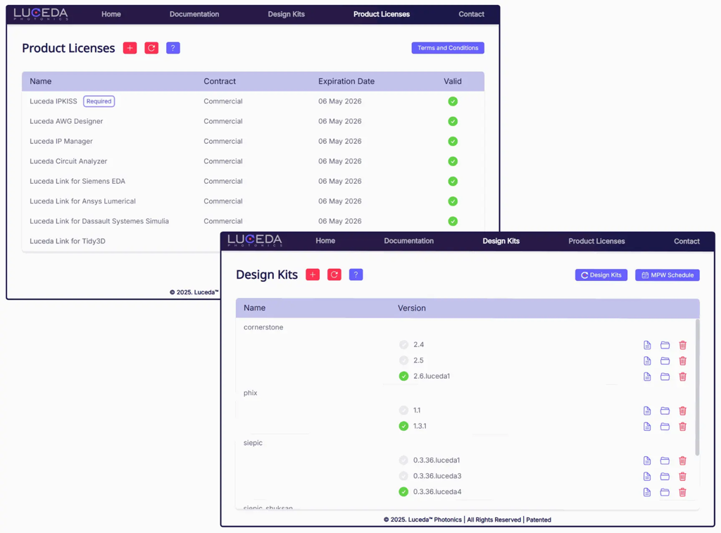Open document icon for 0.3.36.luceda3
The width and height of the screenshot is (721, 533).
647,477
